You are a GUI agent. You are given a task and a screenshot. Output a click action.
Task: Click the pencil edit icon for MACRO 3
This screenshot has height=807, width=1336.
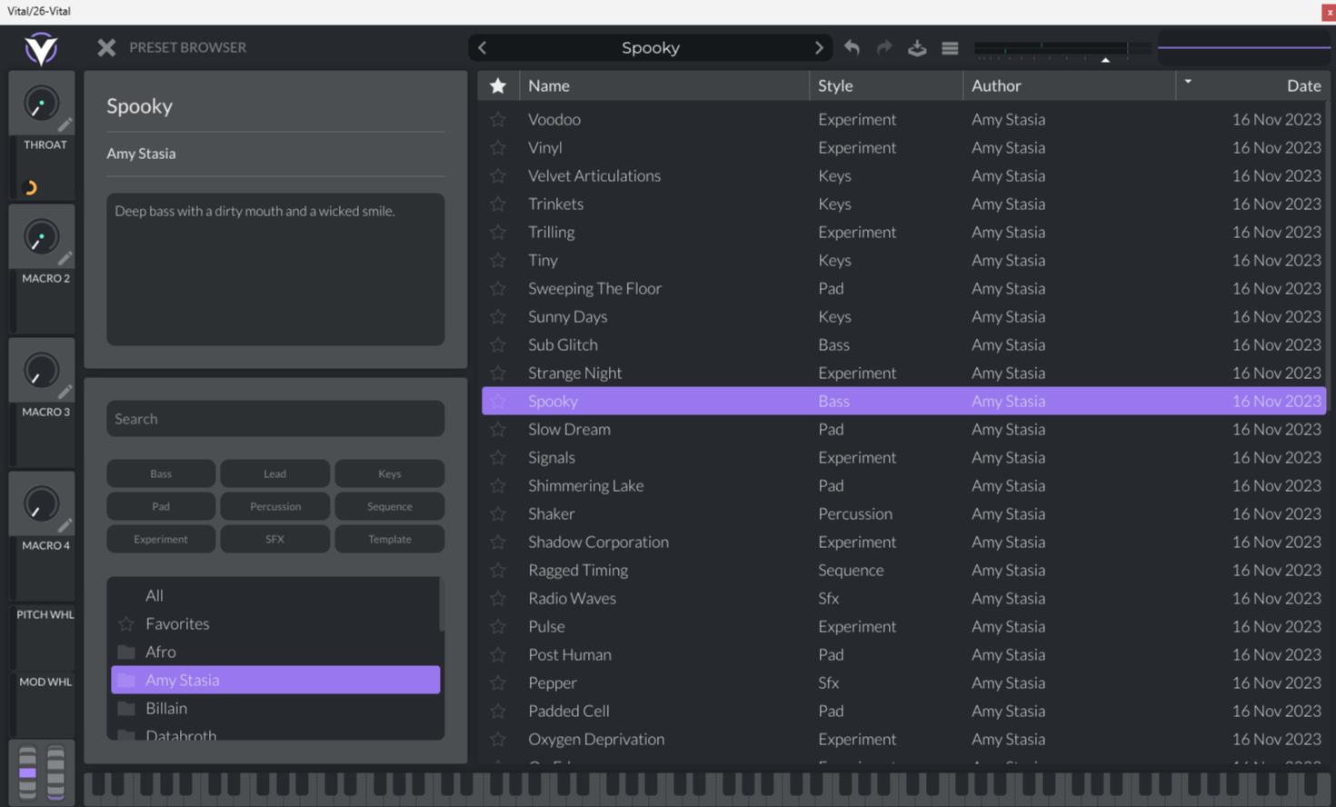pyautogui.click(x=65, y=392)
